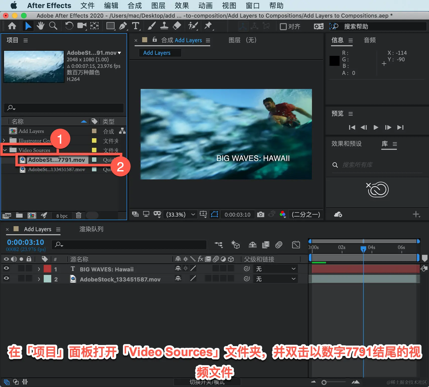Select the Rotation tool
429x387 pixels.
pos(69,26)
